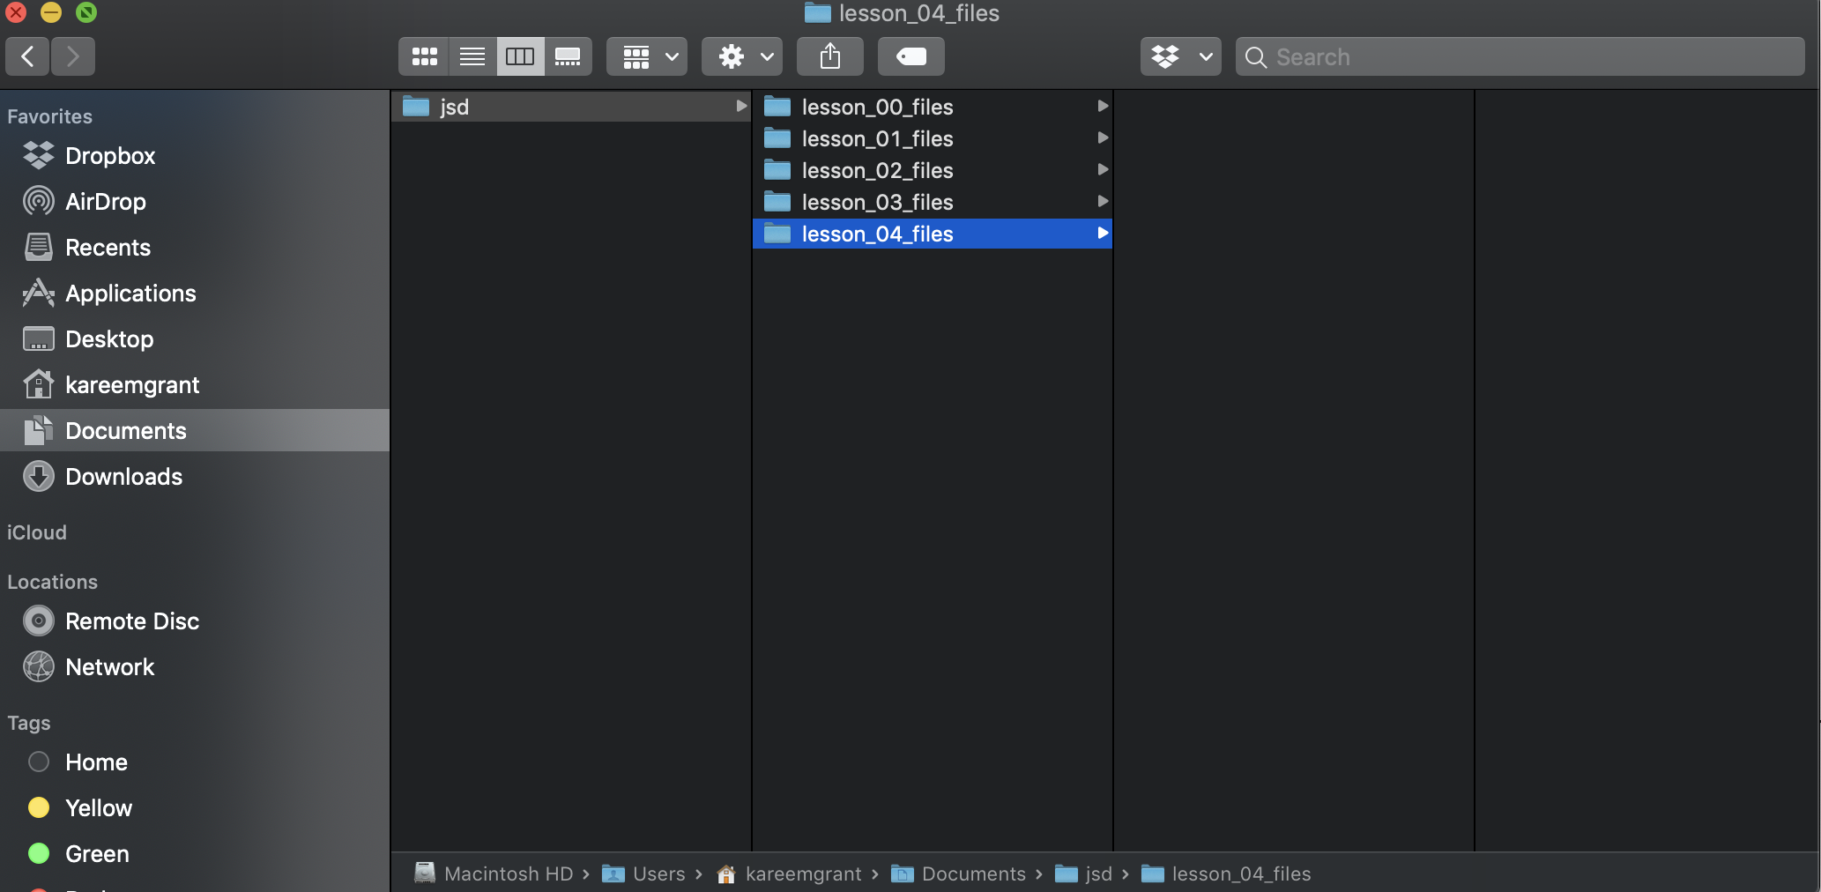Select the Yellow tag

(98, 808)
